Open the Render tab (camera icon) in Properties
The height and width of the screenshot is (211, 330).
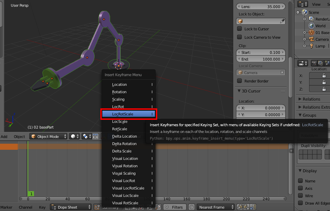click(314, 63)
